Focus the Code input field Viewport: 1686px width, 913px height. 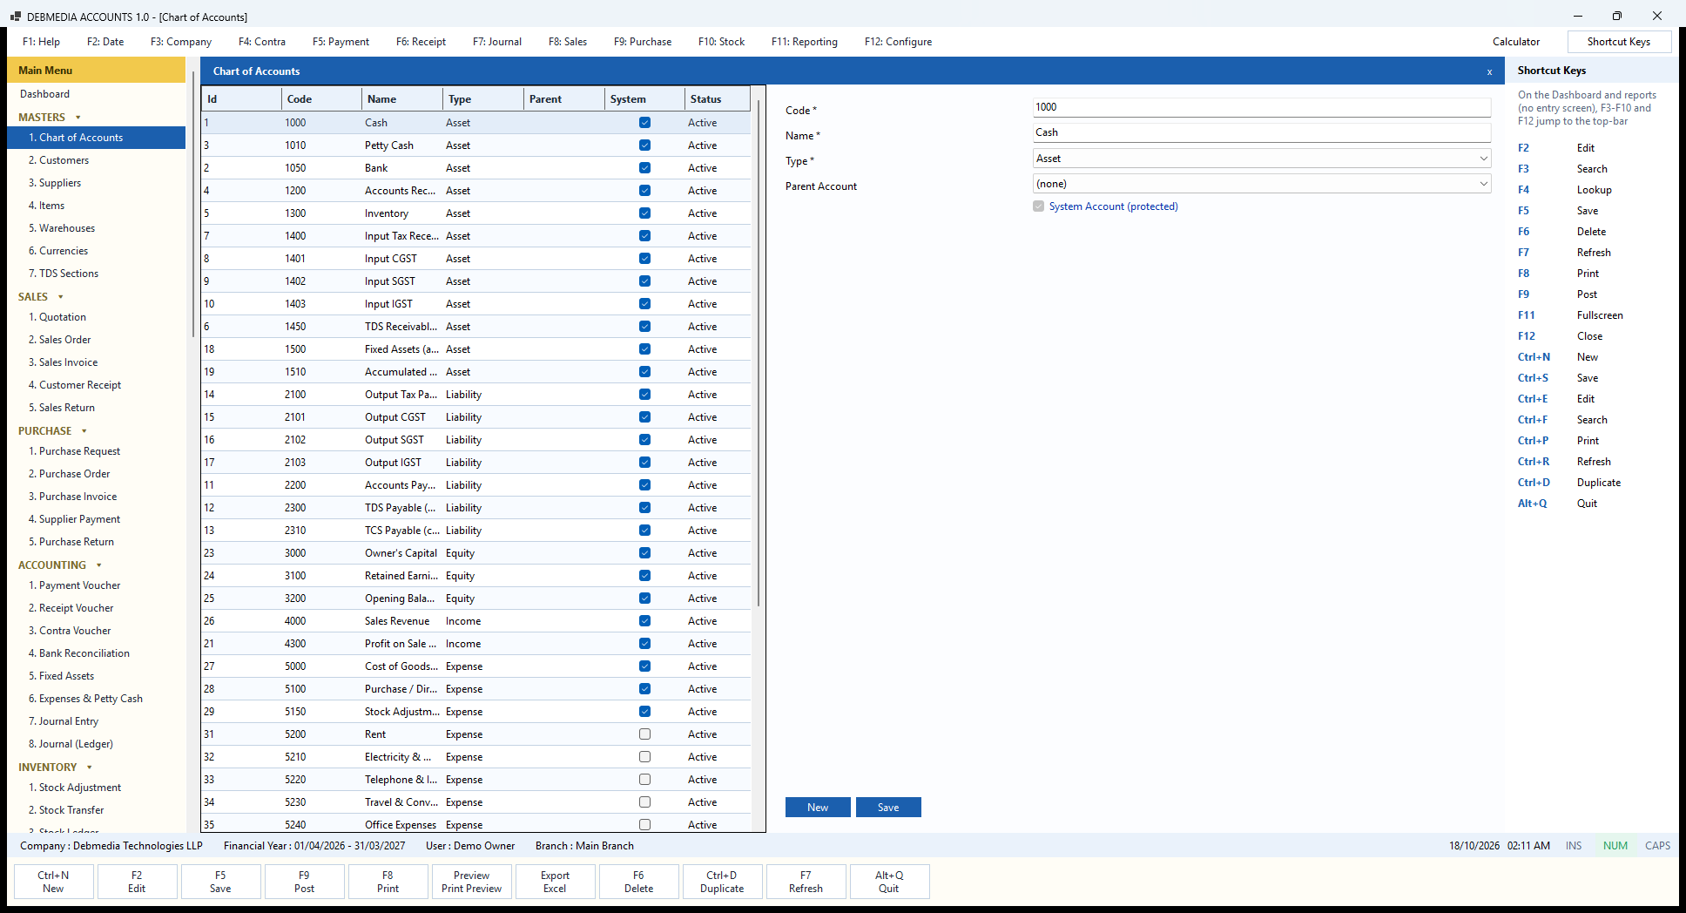pyautogui.click(x=1262, y=107)
